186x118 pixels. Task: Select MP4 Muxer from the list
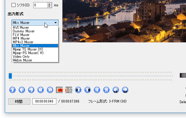click(21, 38)
